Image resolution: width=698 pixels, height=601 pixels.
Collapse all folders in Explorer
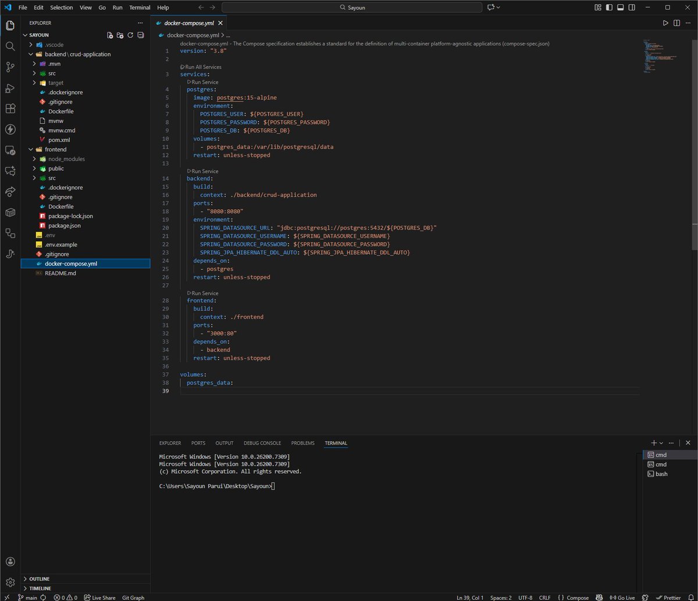coord(140,35)
